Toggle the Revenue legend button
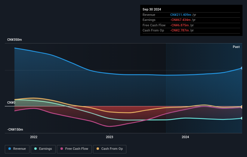 click(x=17, y=149)
